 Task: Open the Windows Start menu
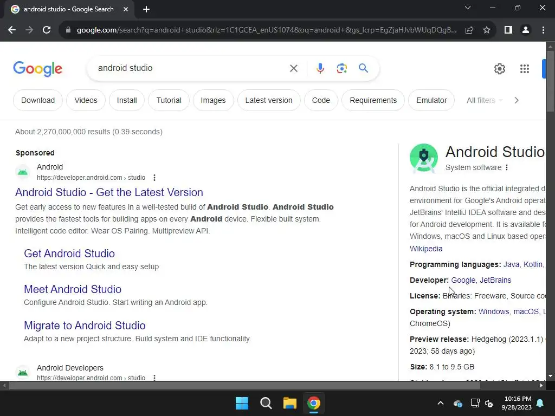tap(242, 403)
